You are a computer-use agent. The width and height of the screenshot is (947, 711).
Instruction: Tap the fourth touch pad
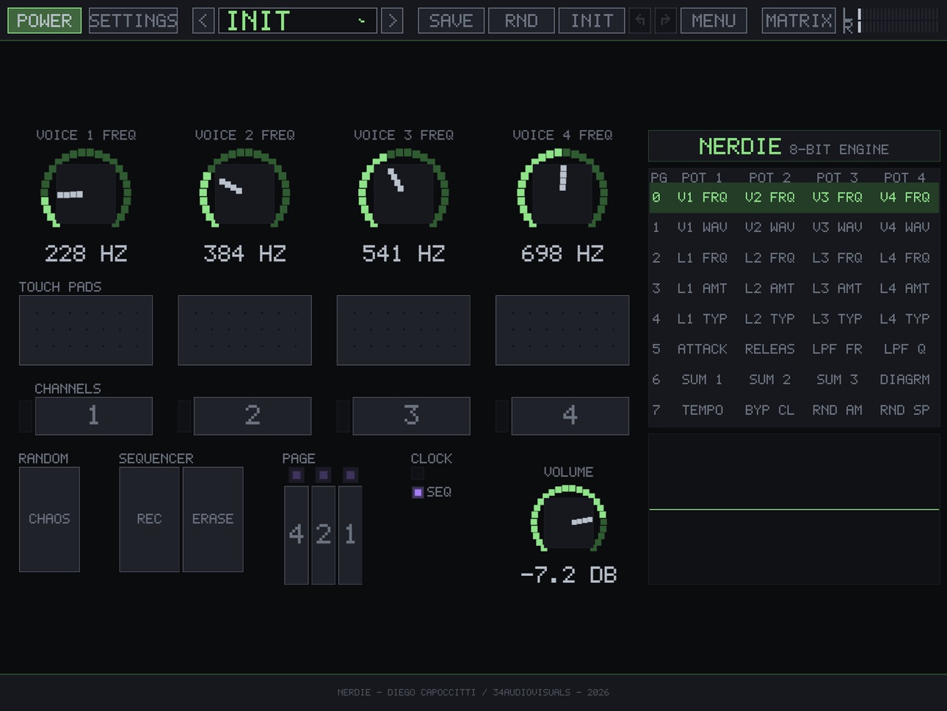point(562,331)
